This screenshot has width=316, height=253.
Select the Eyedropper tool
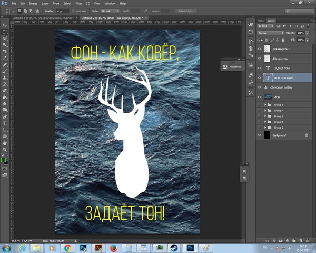tap(5, 58)
